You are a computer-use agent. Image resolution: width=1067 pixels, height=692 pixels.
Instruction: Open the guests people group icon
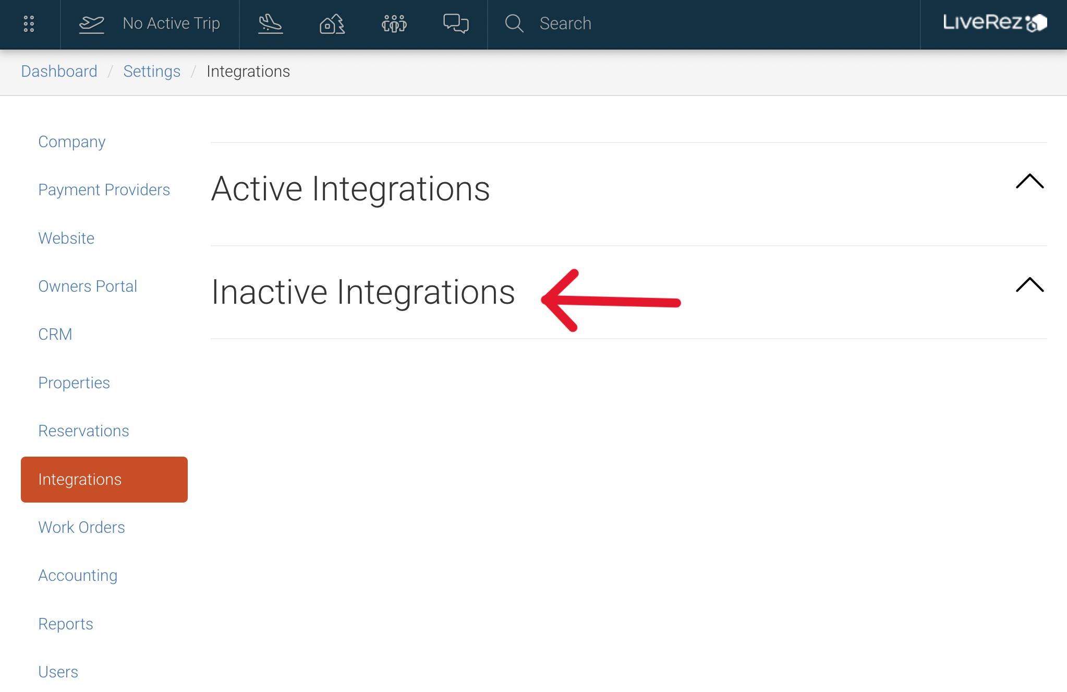(394, 23)
